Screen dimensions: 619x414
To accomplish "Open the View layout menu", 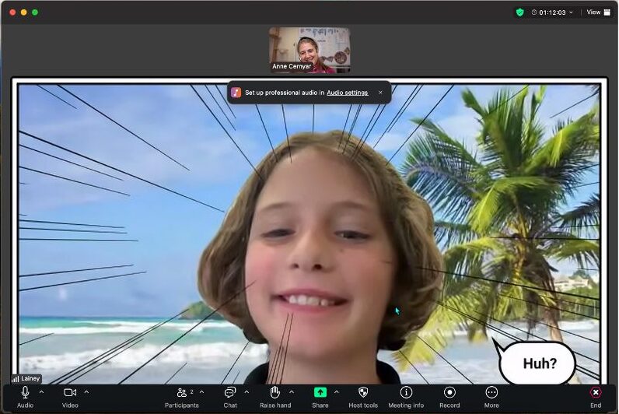I will click(x=598, y=12).
